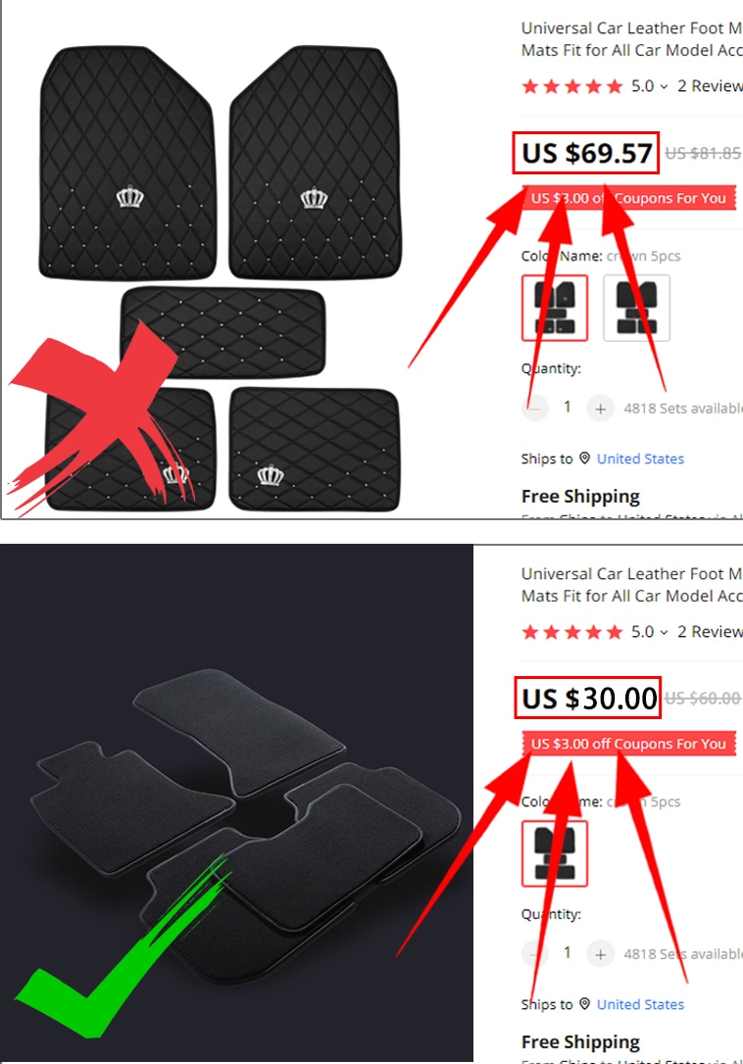The height and width of the screenshot is (1064, 743).
Task: Decrease quantity in the bottom $30.00 listing
Action: tap(535, 954)
